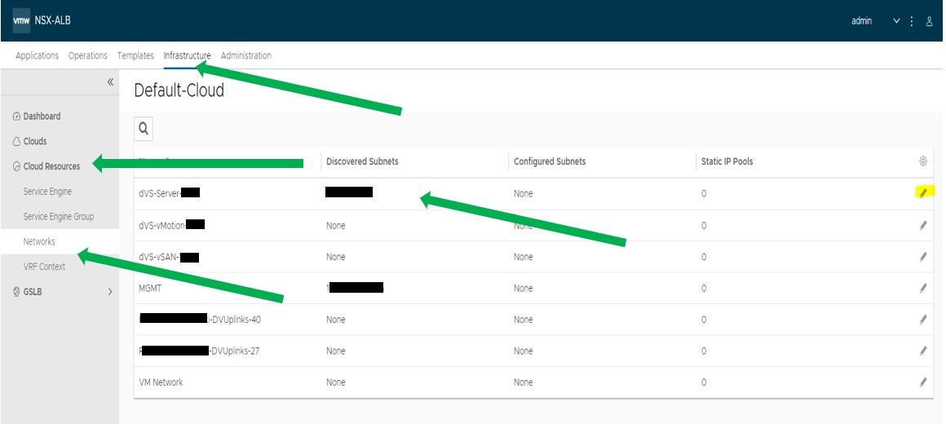The height and width of the screenshot is (424, 946).
Task: Select the dVS-Server network name
Action: click(169, 193)
